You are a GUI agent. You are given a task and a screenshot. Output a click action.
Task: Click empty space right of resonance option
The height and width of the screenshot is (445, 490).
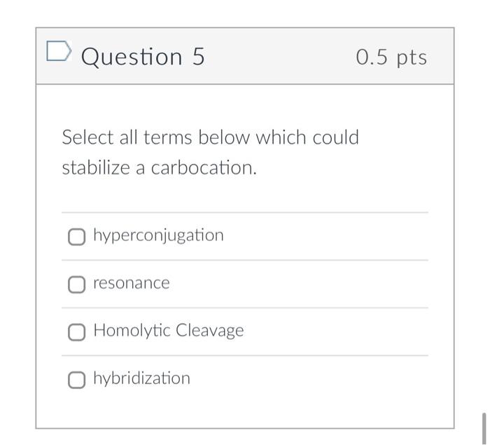(x=301, y=284)
